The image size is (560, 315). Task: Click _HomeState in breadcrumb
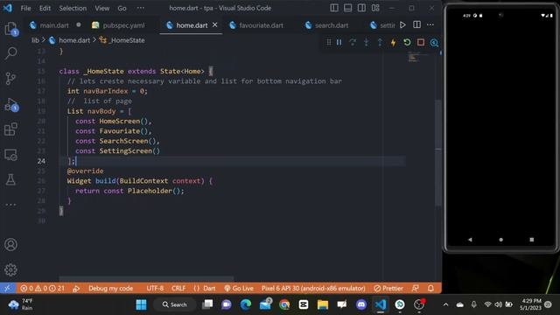[127, 40]
